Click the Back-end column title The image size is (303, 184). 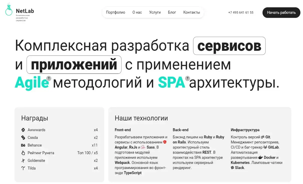click(180, 130)
